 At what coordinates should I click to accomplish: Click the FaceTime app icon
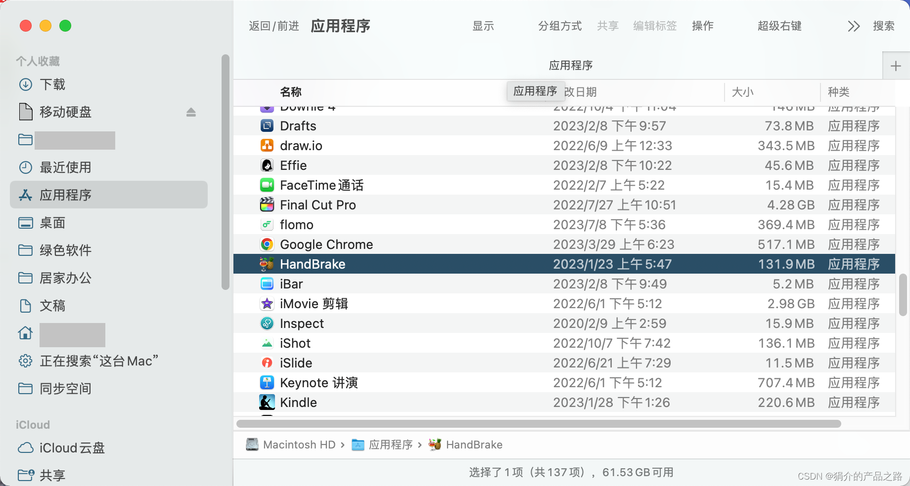point(267,185)
